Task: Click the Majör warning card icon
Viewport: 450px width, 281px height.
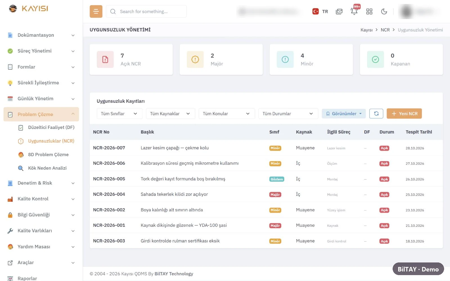Action: point(195,59)
